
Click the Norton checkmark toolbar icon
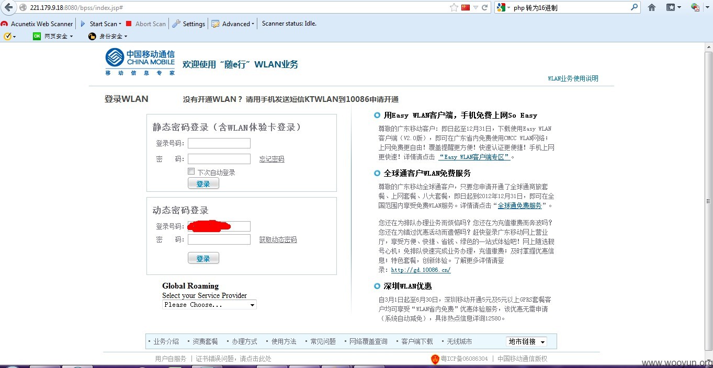7,36
